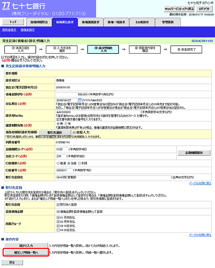The width and height of the screenshot is (215, 268).
Task: Go to the トップ tab
Action: [13, 22]
